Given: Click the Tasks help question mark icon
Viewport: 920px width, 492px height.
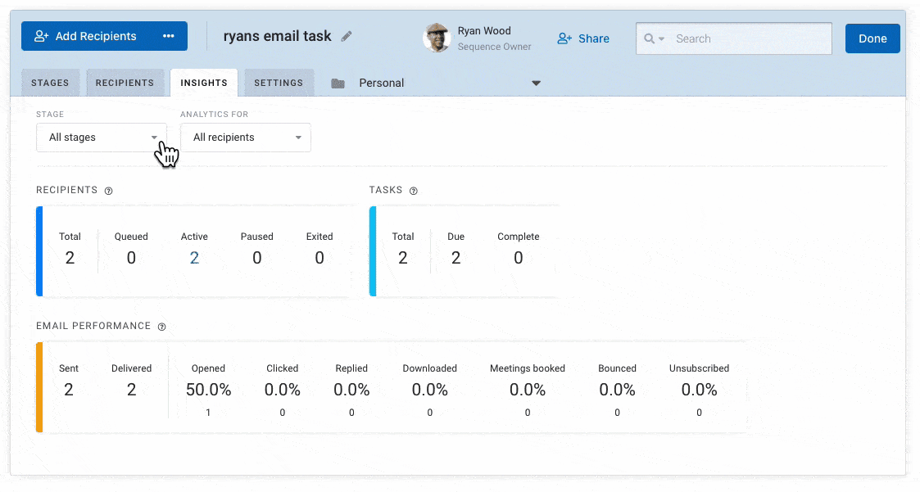Looking at the screenshot, I should [x=413, y=191].
